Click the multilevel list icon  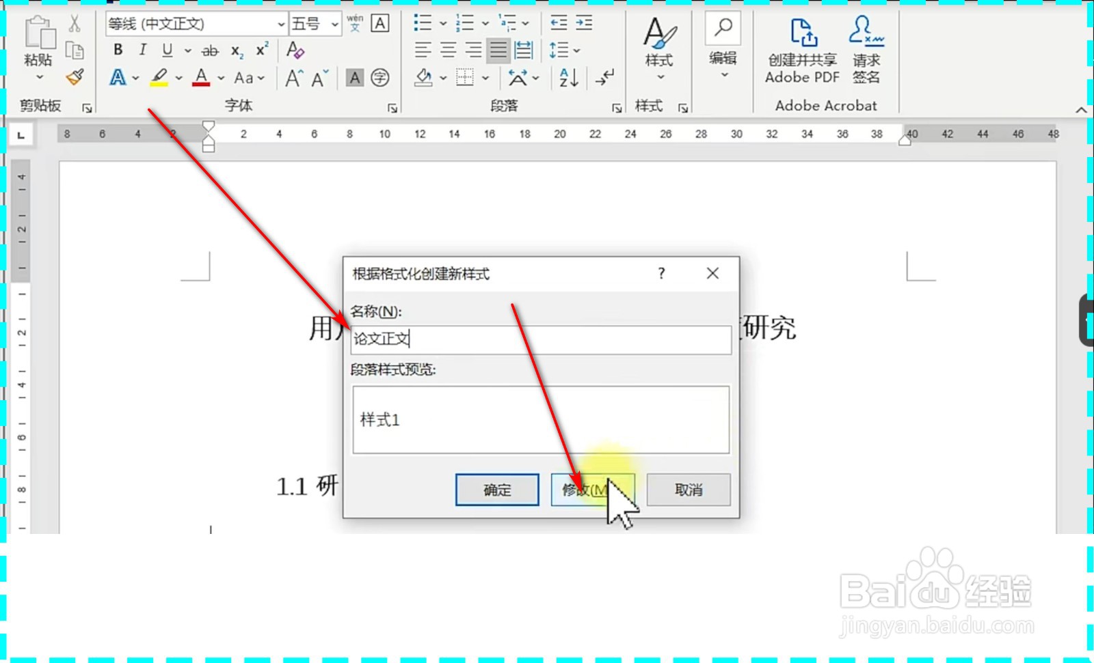point(507,23)
